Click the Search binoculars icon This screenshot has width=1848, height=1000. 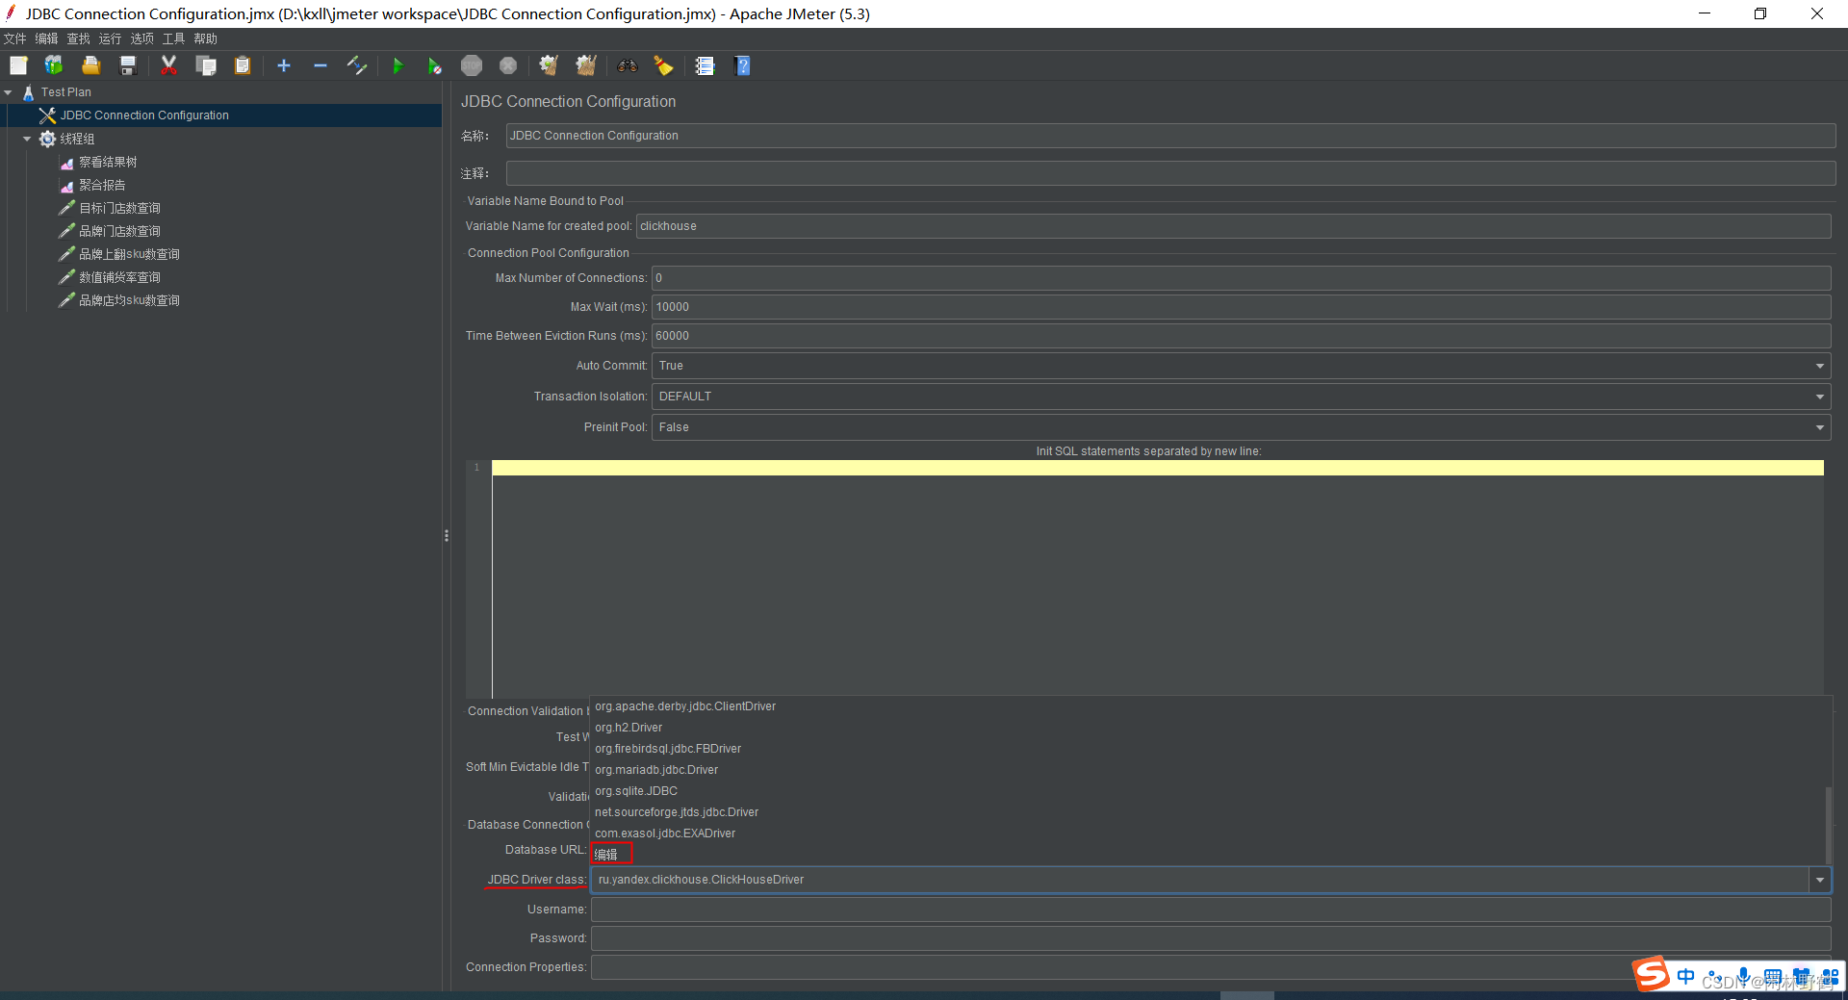pyautogui.click(x=628, y=65)
